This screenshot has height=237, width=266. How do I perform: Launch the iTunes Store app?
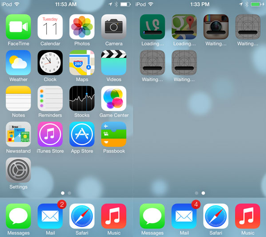click(x=50, y=134)
